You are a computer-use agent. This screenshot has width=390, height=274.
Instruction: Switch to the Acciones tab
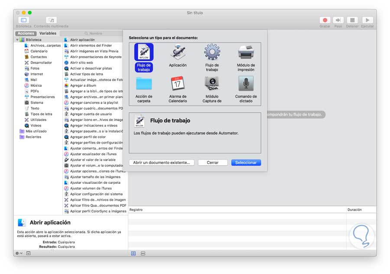[x=26, y=33]
